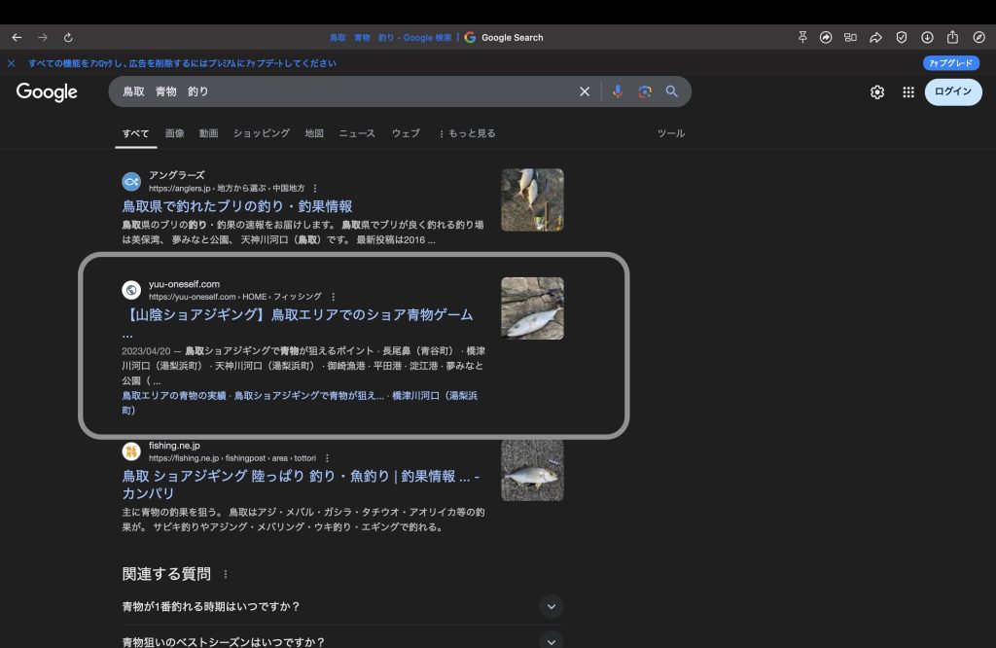Screen dimensions: 996x648
Task: Submit search with the magnifying glass icon
Action: click(x=671, y=91)
